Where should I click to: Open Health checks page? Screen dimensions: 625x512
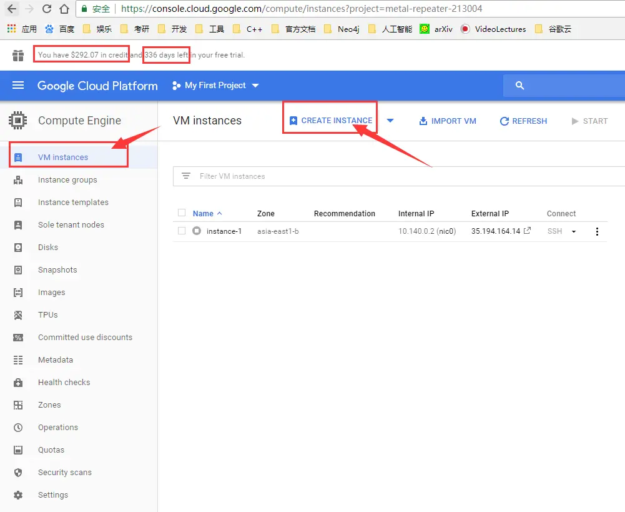click(64, 383)
